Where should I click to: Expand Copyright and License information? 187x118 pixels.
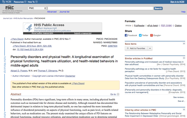coord(48,76)
